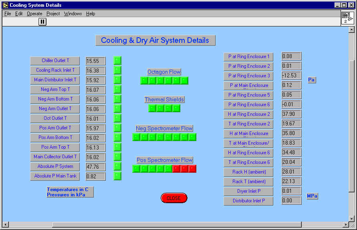Viewport: 357px width, 230px height.
Task: Click the green indicator beside Neg Arm Top T
Action: click(x=117, y=89)
